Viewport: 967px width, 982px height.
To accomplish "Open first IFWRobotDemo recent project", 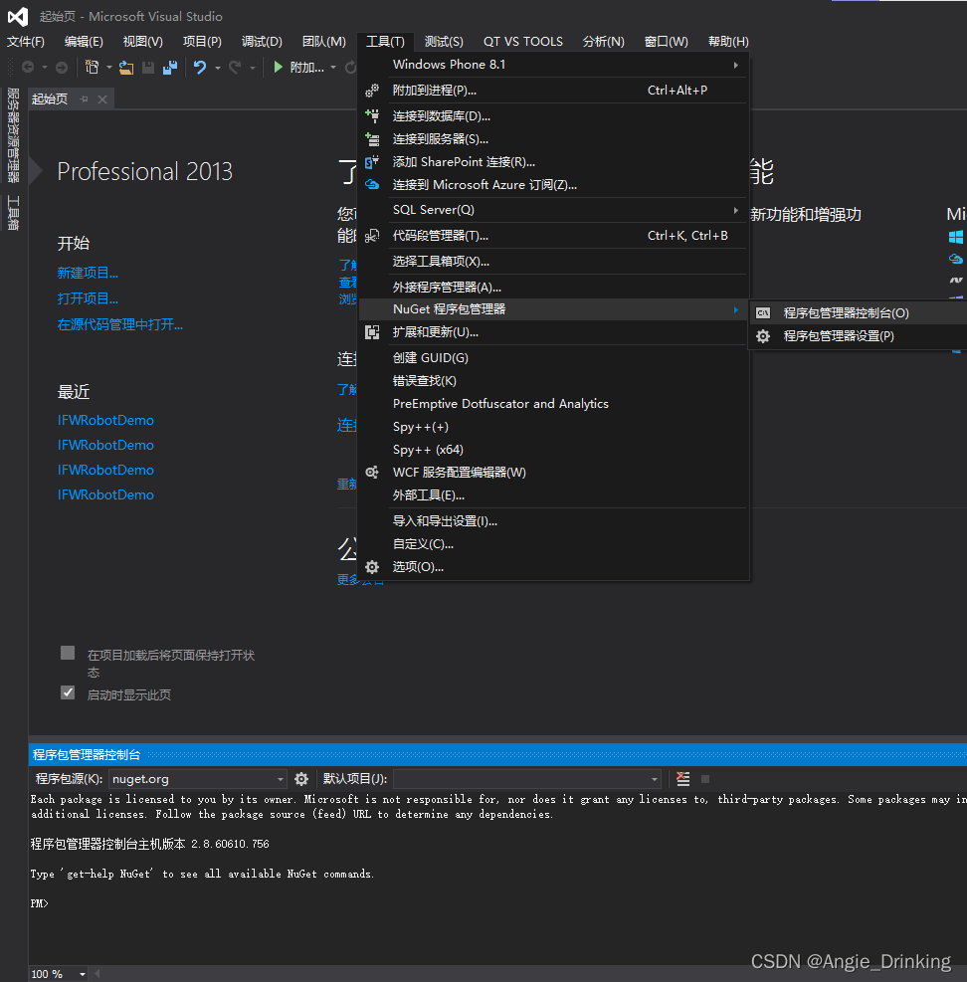I will click(105, 420).
